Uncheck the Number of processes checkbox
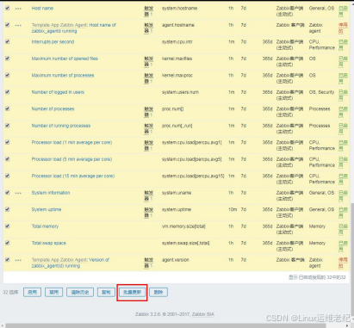 (8, 109)
